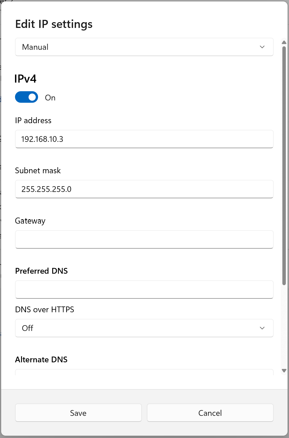
Task: Open the DNS over HTTPS dropdown set to Off
Action: (x=144, y=328)
